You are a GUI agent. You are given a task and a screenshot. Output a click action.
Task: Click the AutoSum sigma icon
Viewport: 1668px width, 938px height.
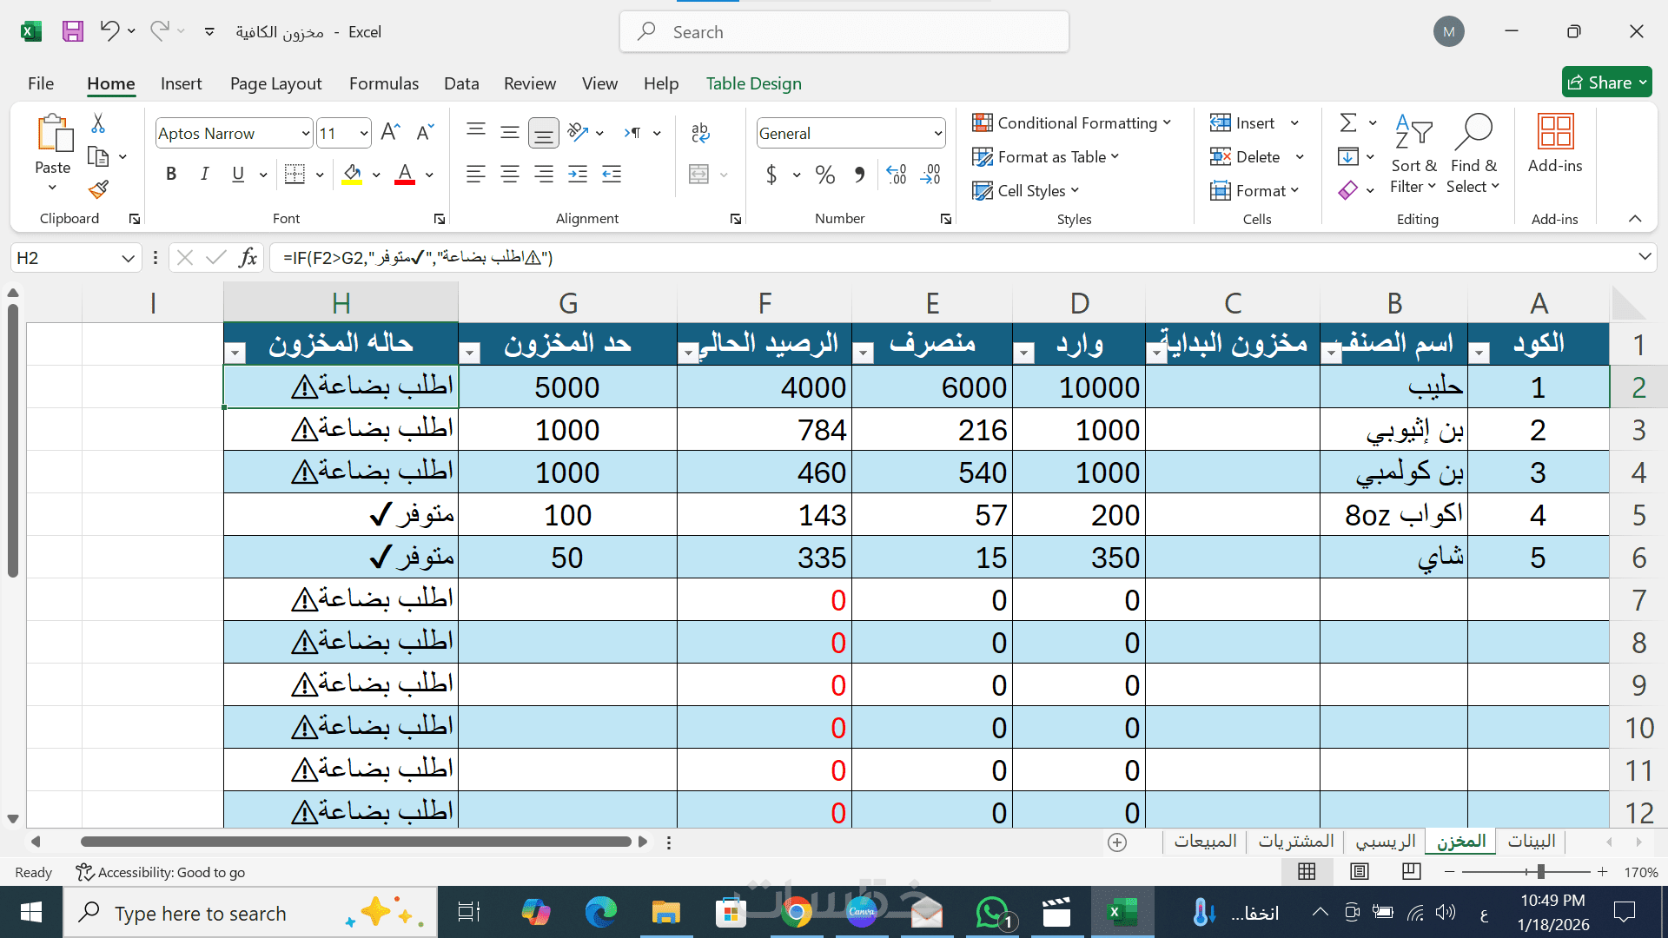pyautogui.click(x=1347, y=122)
